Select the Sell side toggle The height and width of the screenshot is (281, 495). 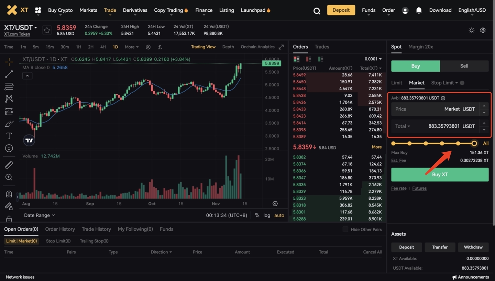[464, 66]
